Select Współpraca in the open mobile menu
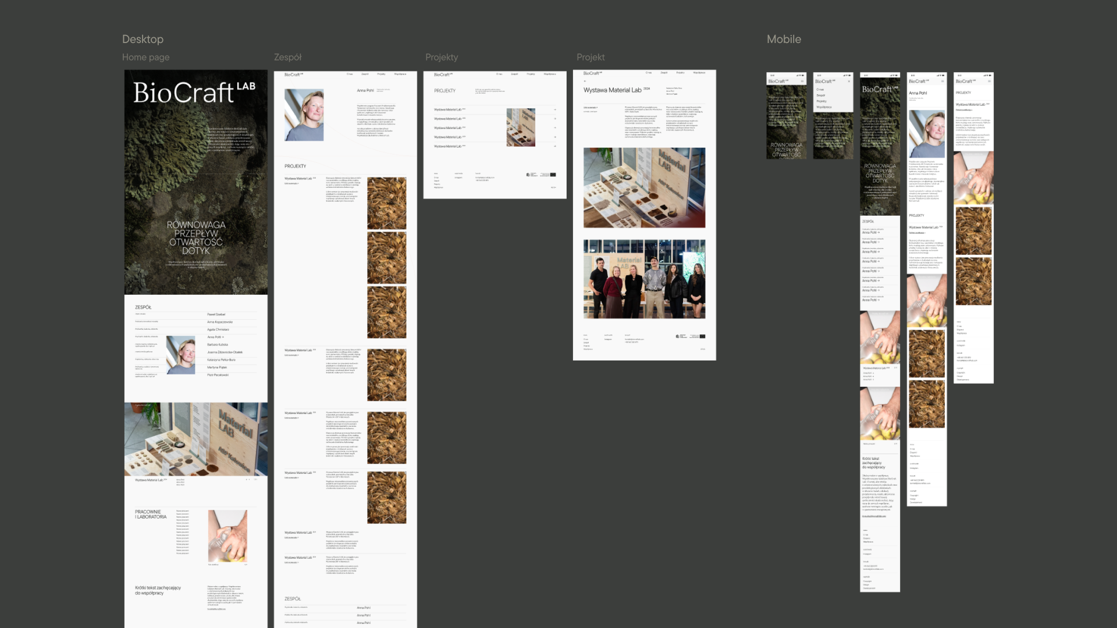This screenshot has width=1117, height=628. (824, 107)
